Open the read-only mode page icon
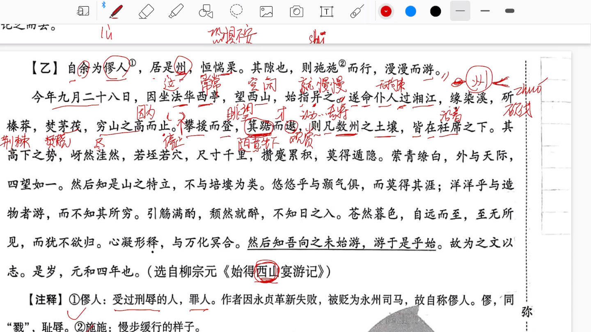Viewport: 591px width, 332px height. pyautogui.click(x=83, y=11)
